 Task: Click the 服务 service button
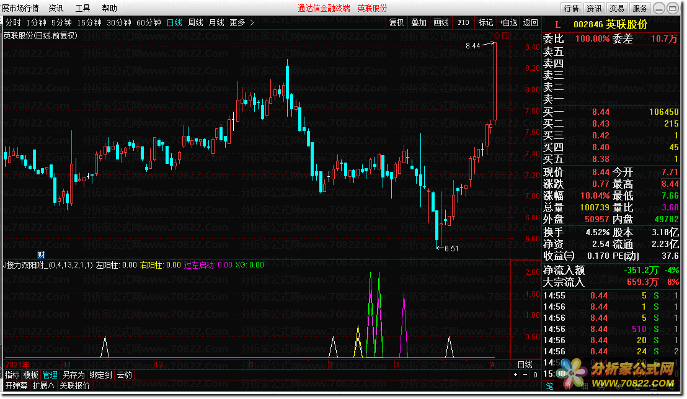pyautogui.click(x=640, y=8)
